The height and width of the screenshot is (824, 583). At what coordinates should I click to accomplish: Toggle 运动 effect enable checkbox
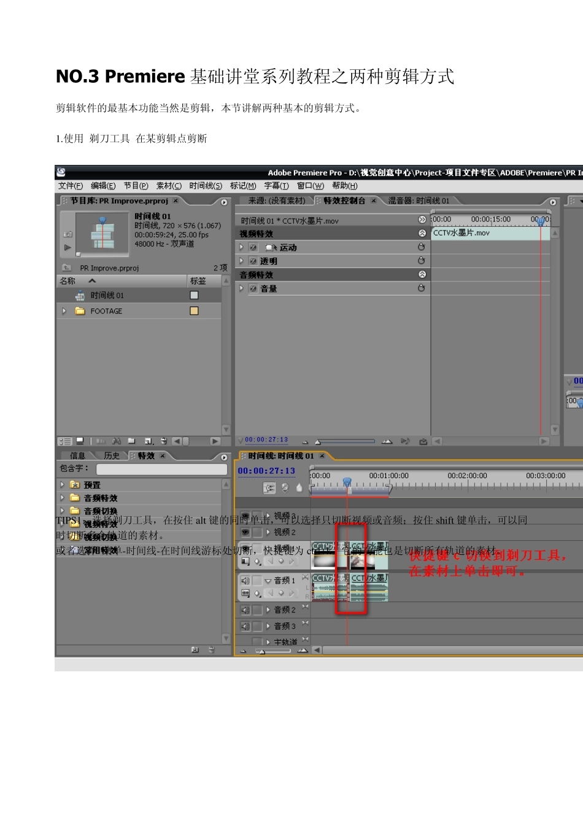tap(253, 248)
